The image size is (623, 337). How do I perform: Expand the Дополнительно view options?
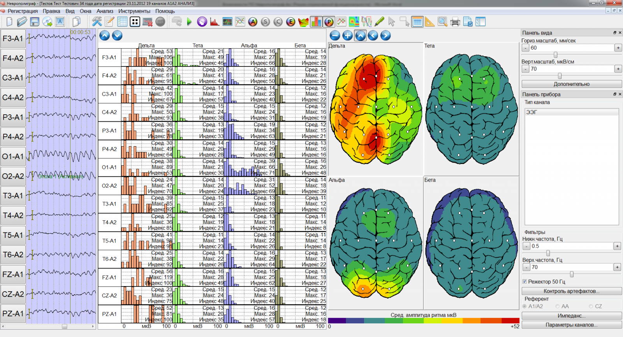click(571, 84)
